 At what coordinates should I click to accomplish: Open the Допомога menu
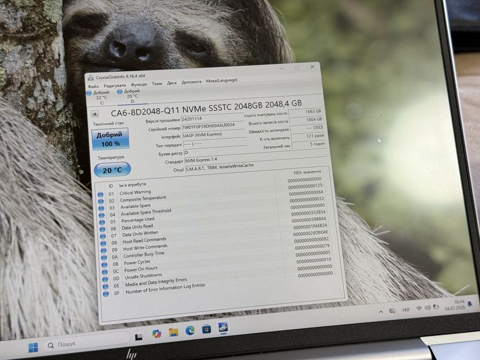191,82
